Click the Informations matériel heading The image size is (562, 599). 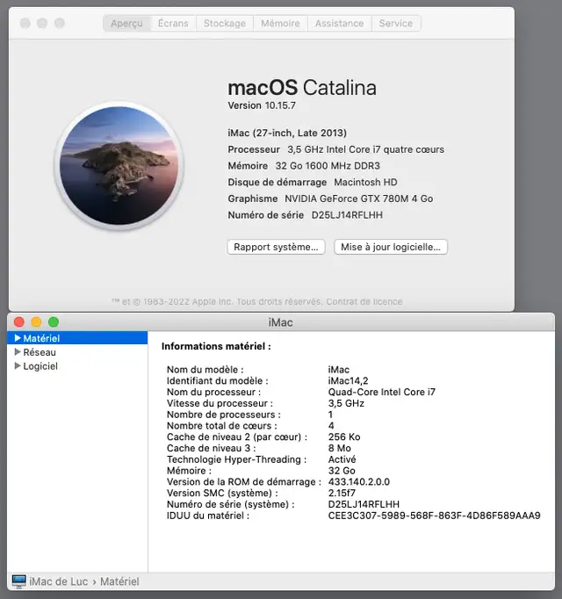[216, 346]
